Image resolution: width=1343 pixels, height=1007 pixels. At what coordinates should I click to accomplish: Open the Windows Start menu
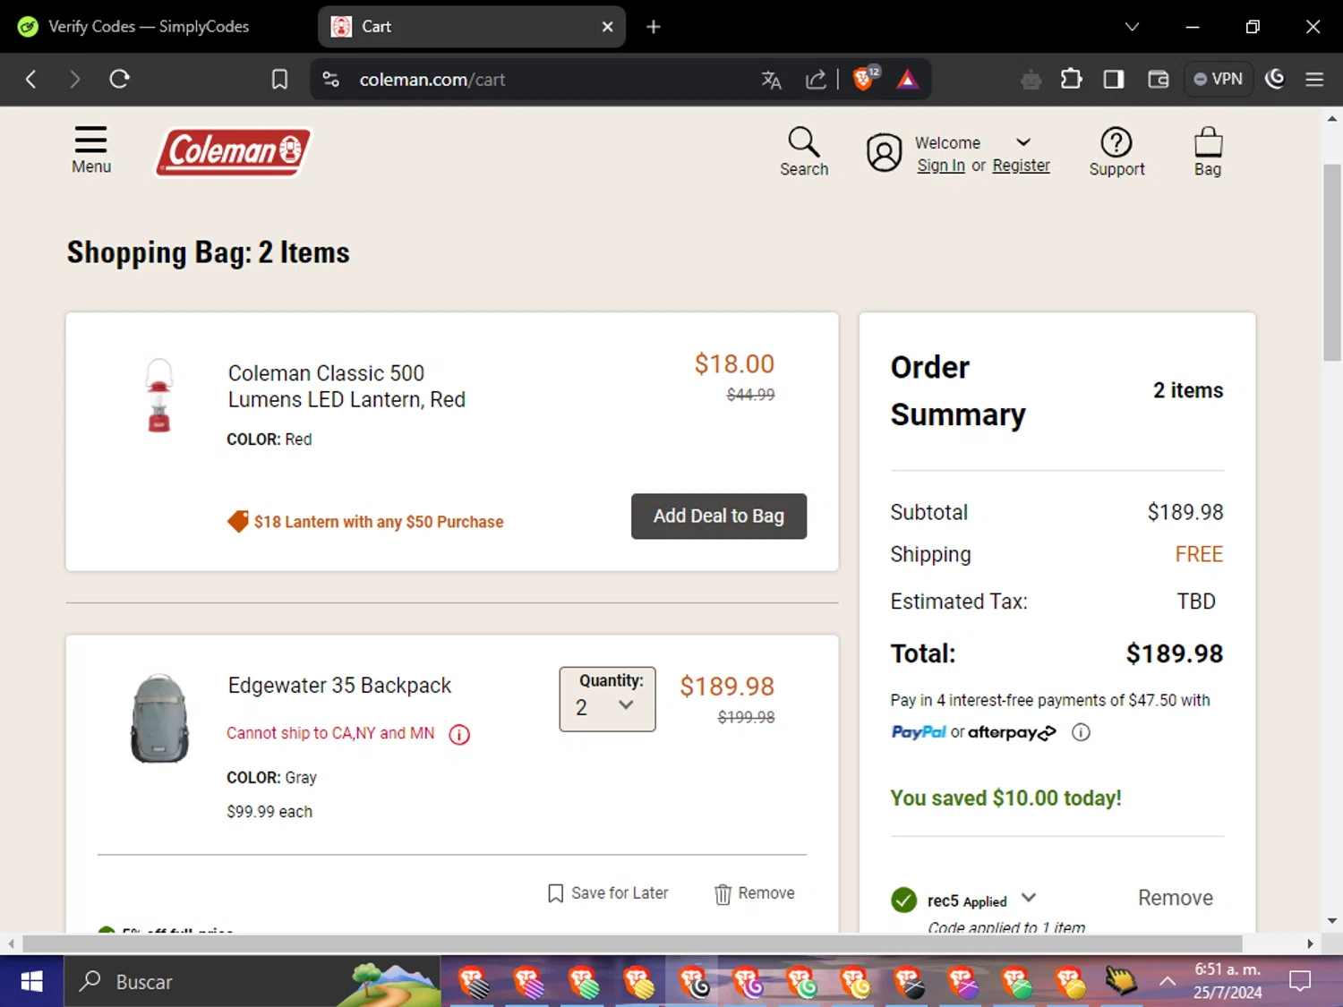[31, 982]
